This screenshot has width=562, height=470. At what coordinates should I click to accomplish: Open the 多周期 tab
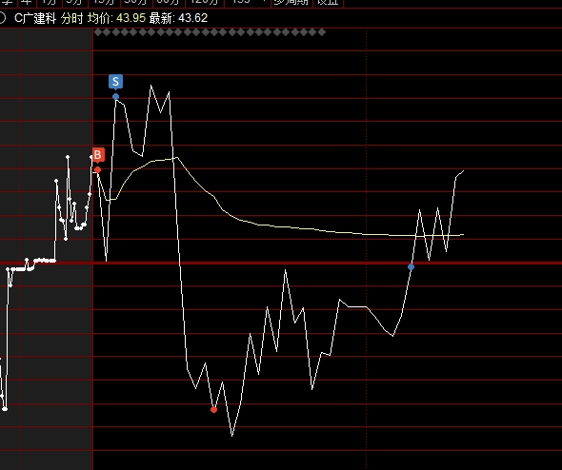(x=291, y=3)
